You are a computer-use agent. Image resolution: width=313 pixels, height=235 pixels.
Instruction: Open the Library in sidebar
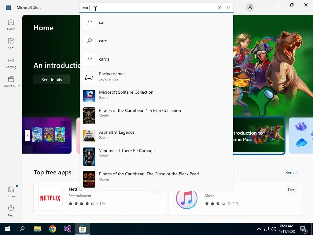[11, 192]
